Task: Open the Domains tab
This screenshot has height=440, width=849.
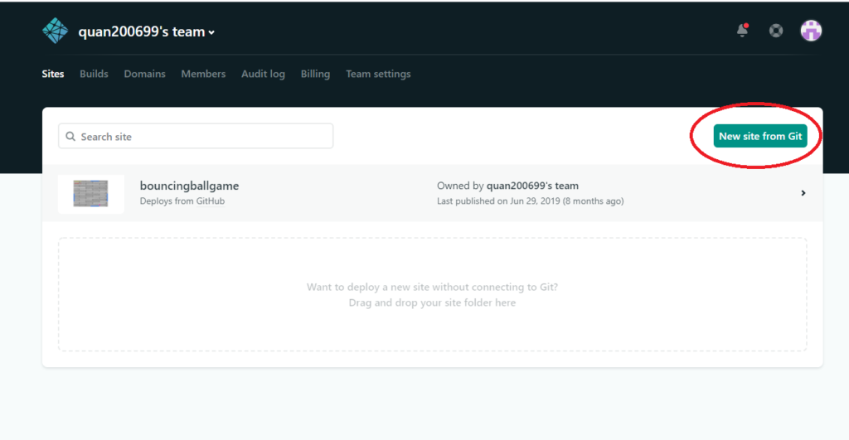Action: click(x=144, y=74)
